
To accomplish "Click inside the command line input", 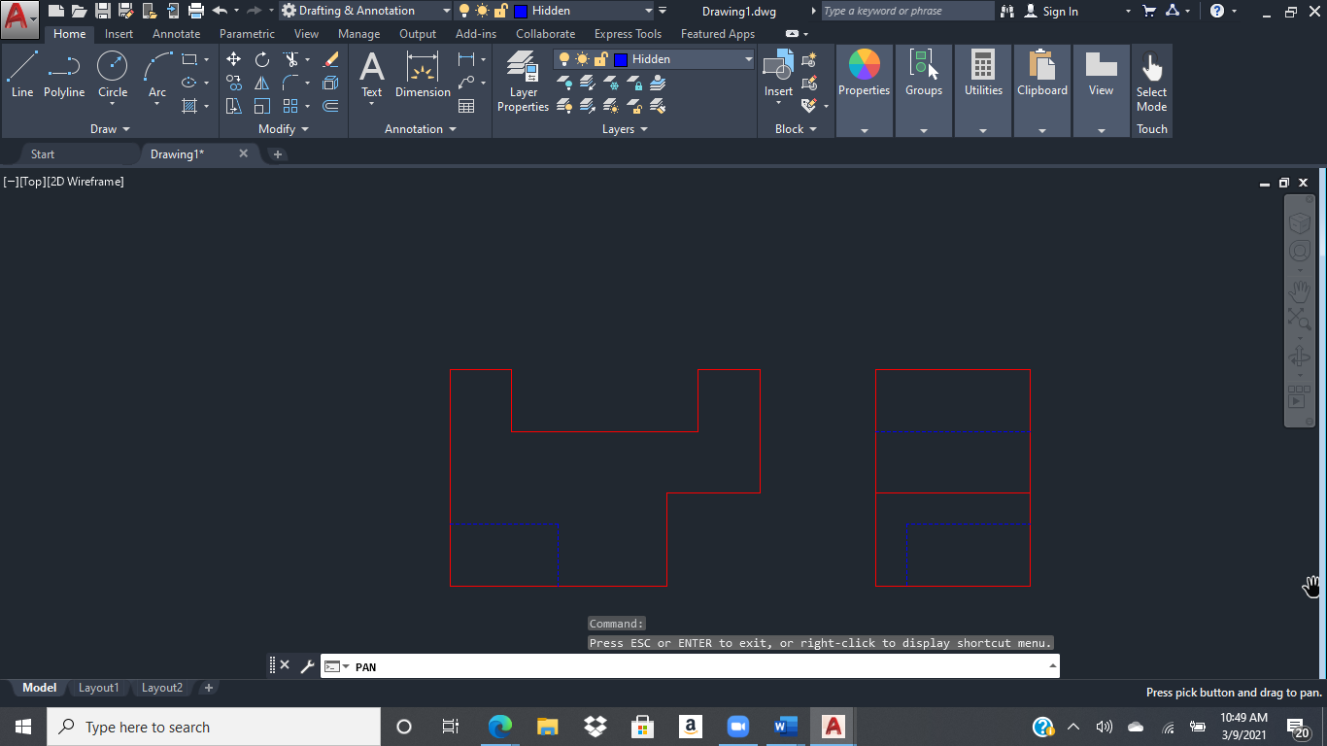I will pyautogui.click(x=680, y=666).
